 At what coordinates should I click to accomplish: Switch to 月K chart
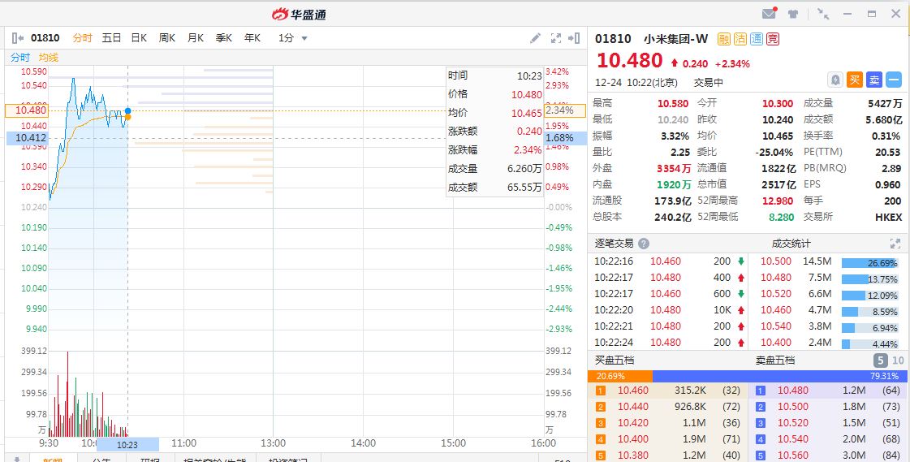[196, 38]
